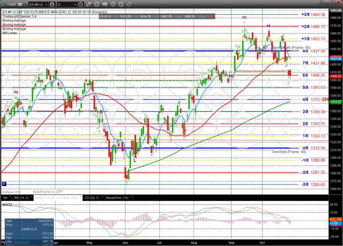The width and height of the screenshot is (343, 246).
Task: Open the MoneyFlow (14) tab
Action: point(117,197)
